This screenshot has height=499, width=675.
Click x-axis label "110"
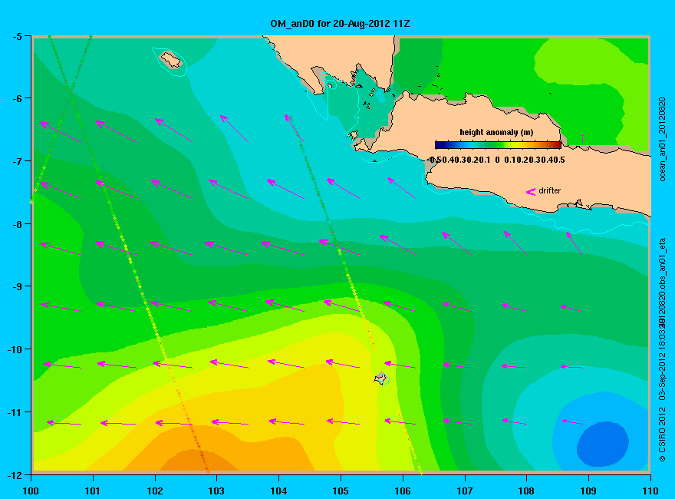click(x=650, y=491)
